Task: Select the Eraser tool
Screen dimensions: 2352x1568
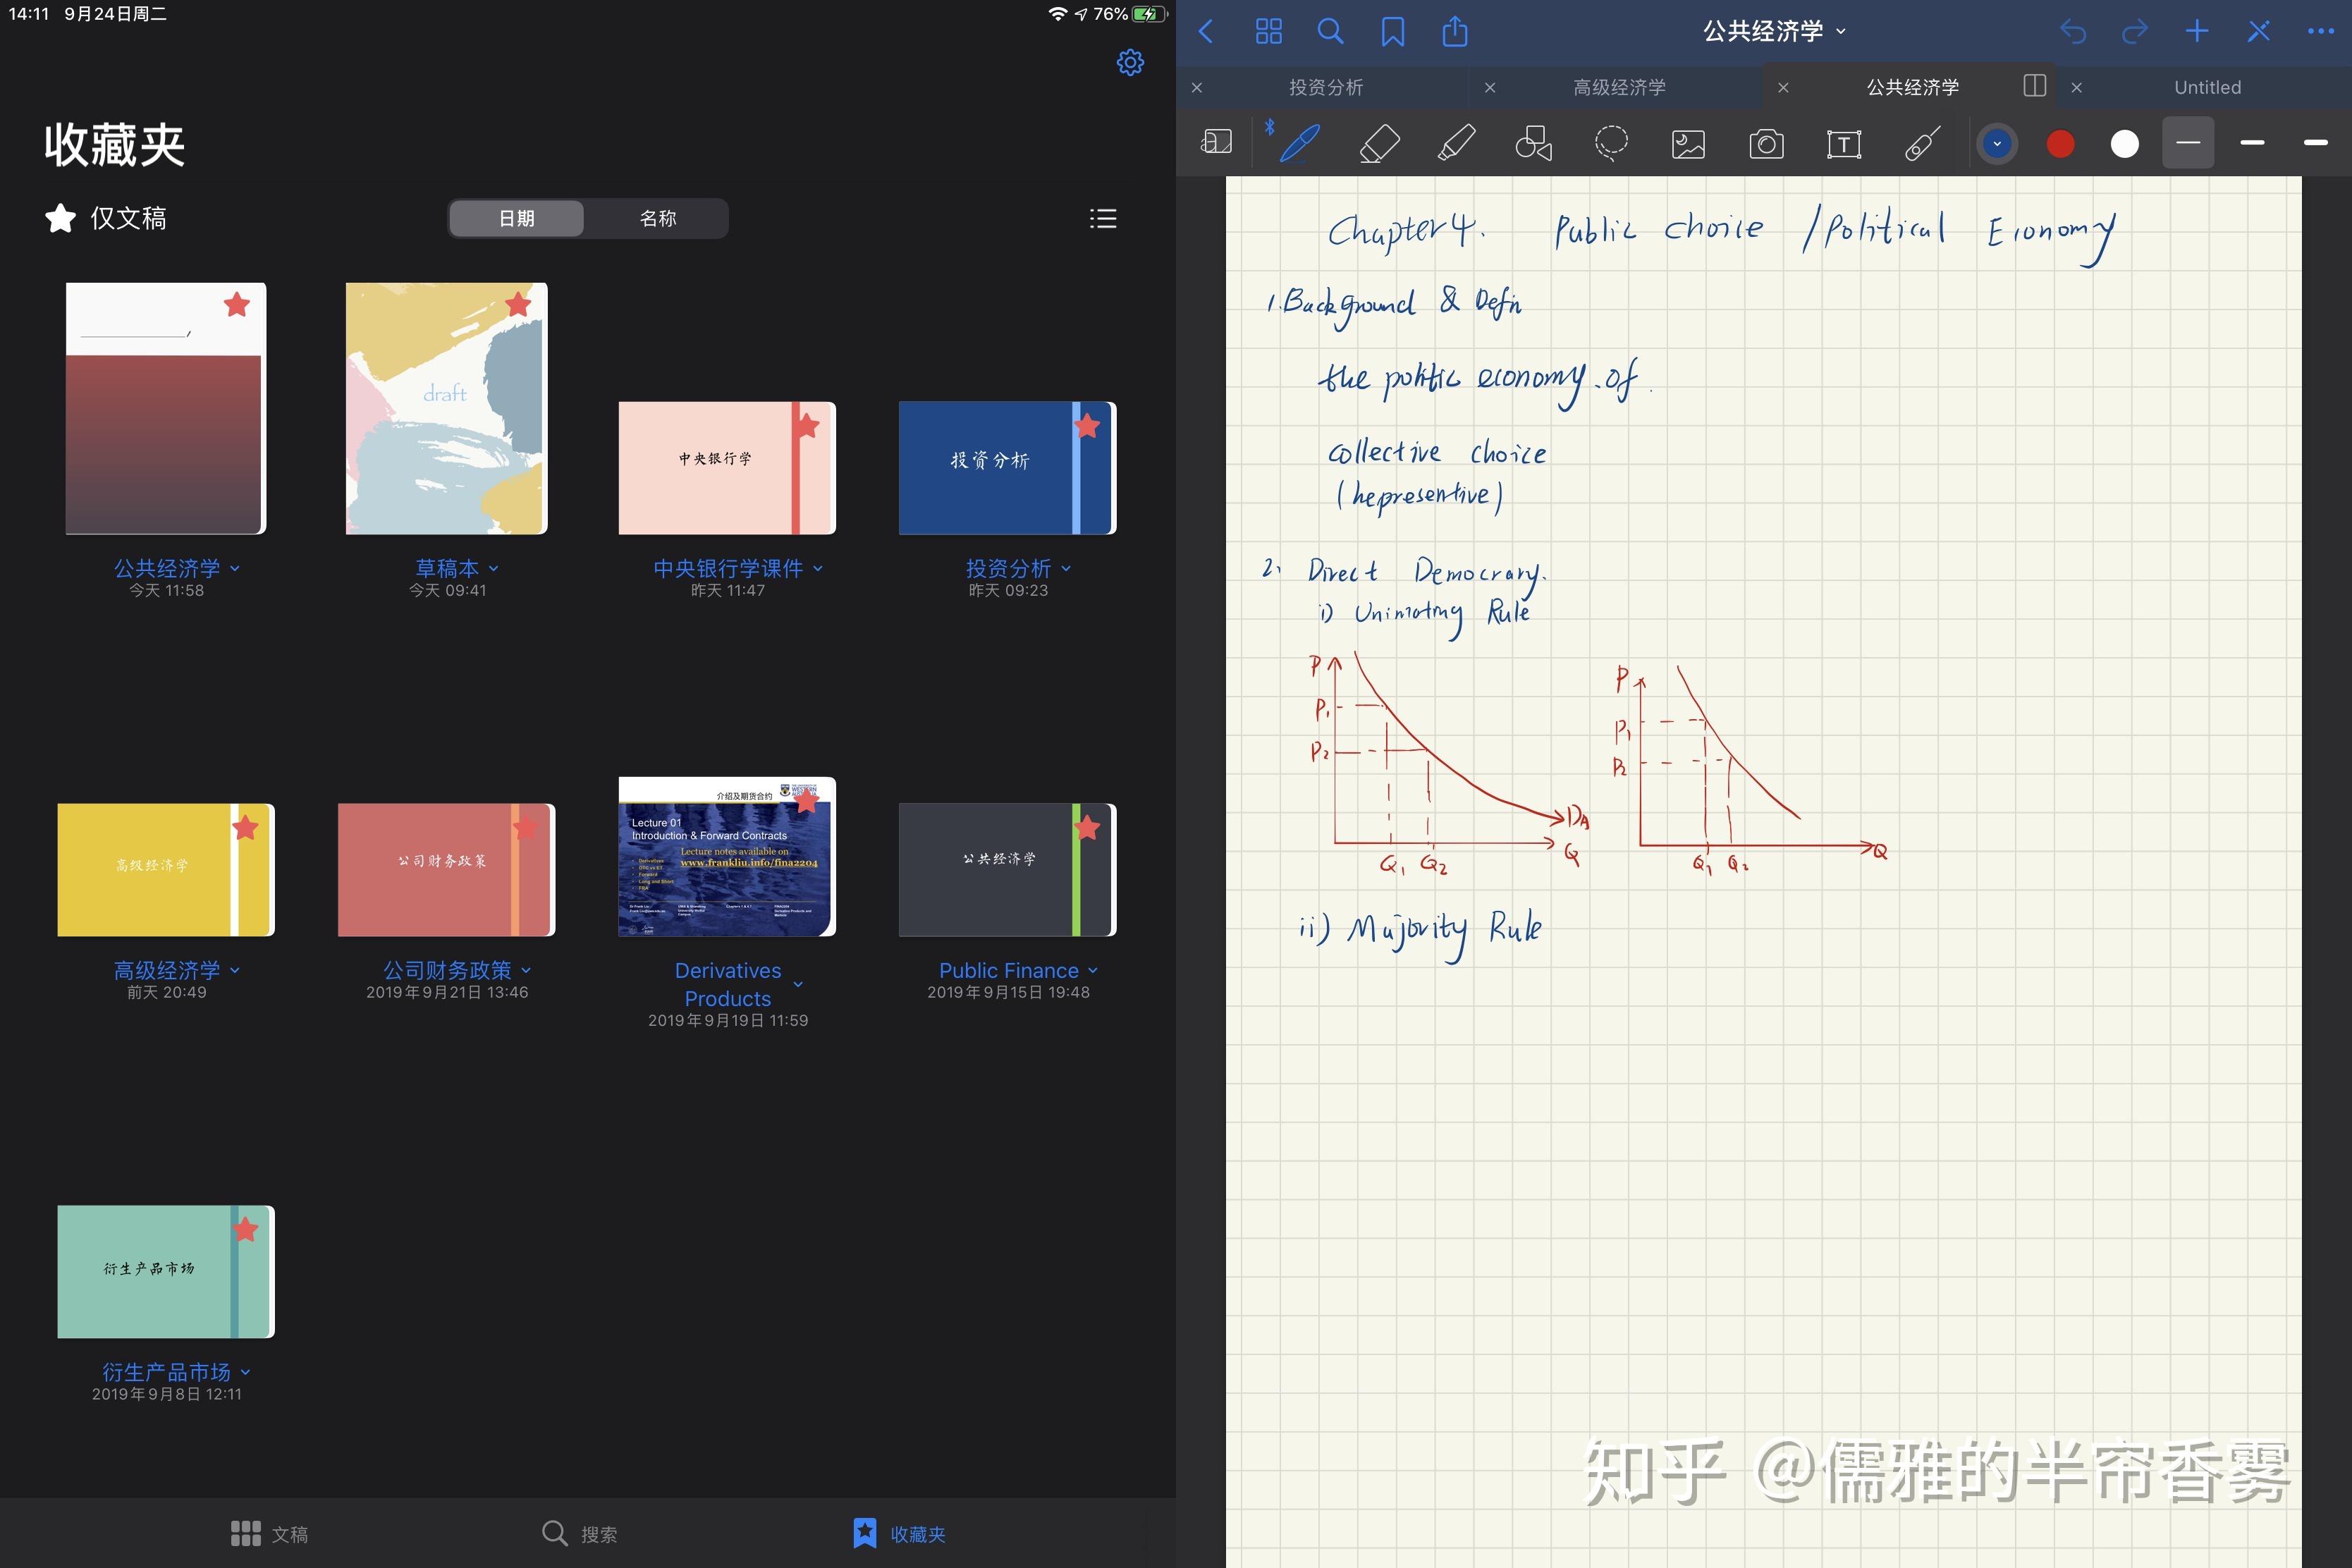Action: click(1379, 143)
